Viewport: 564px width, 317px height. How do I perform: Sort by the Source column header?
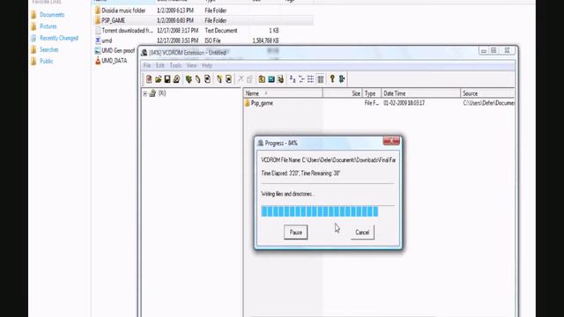(x=487, y=93)
